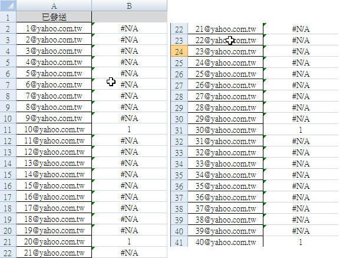Image resolution: width=343 pixels, height=258 pixels.
Task: Select #N/A cell beside 35@yahoo.com.tw
Action: (301, 186)
